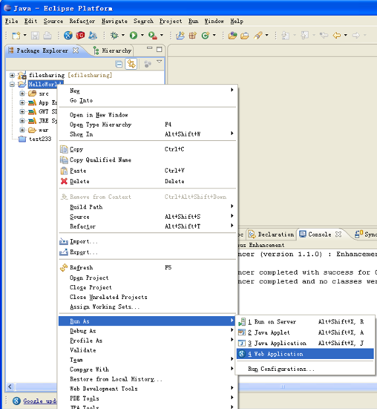Open the Window menu
377x409 pixels.
coord(214,21)
